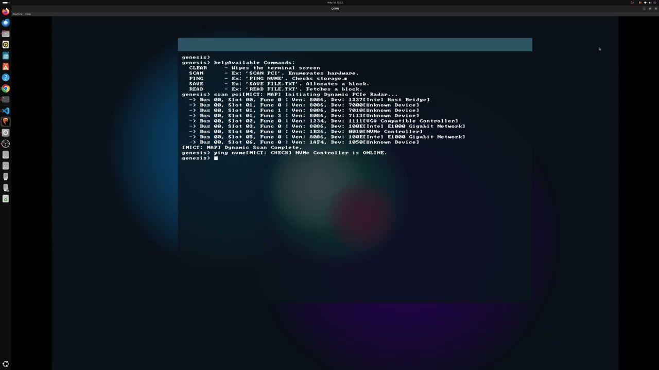Open the QEMU View menu
Screen dimensions: 659x370
pyautogui.click(x=28, y=14)
